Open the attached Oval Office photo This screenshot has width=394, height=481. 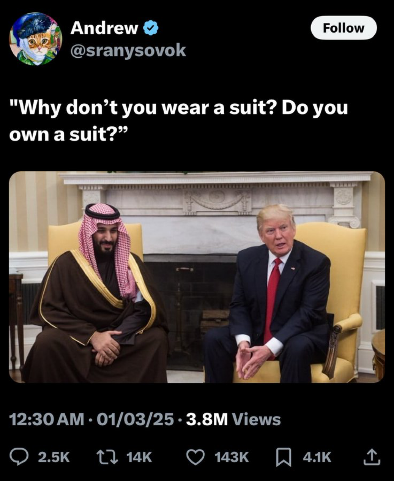pyautogui.click(x=197, y=277)
